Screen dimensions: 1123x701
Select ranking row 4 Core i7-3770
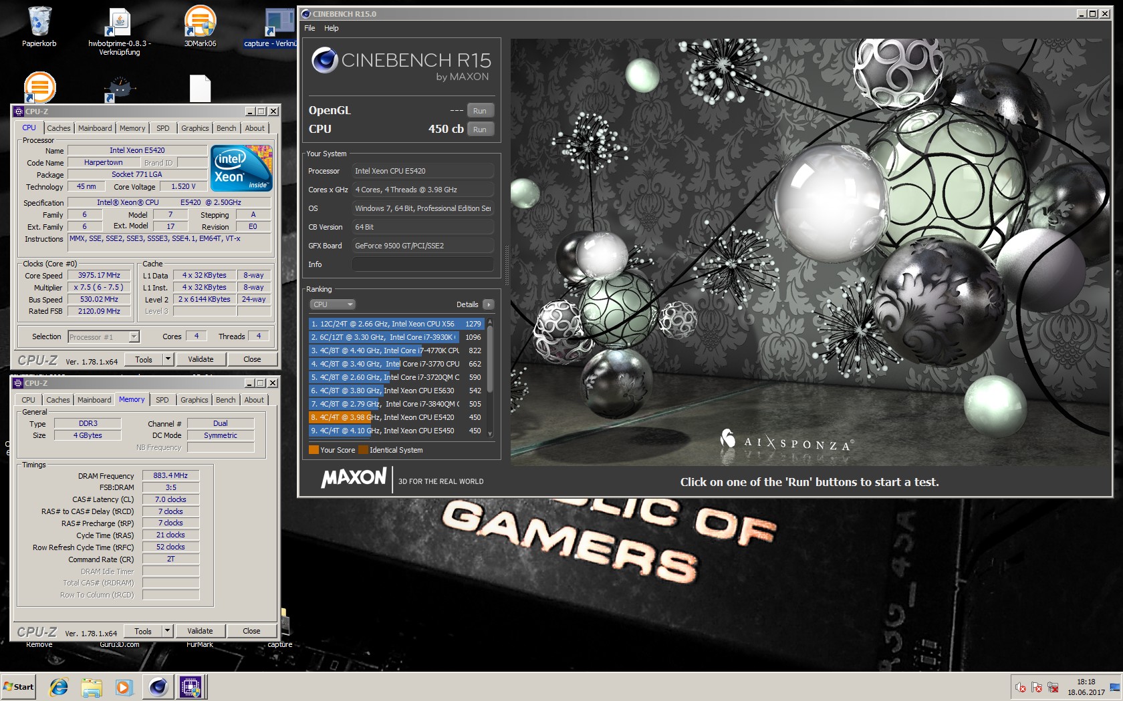[x=396, y=364]
